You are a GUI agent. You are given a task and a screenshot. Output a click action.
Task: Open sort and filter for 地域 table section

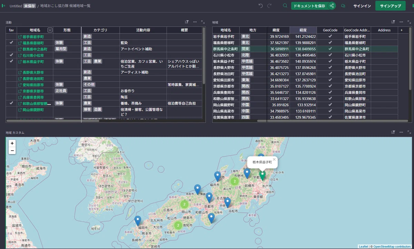(x=393, y=22)
